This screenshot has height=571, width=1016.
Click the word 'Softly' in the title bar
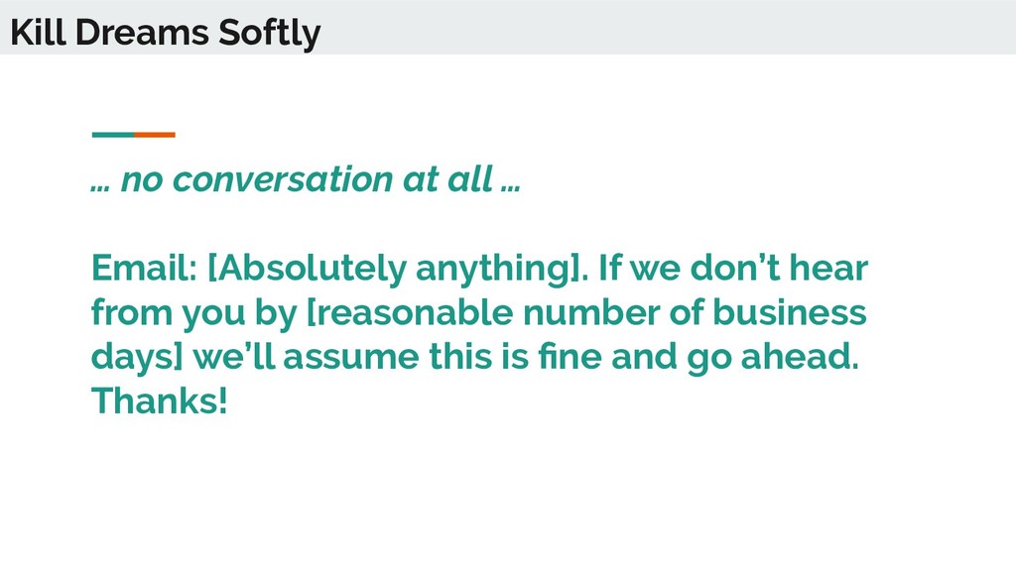(x=269, y=34)
